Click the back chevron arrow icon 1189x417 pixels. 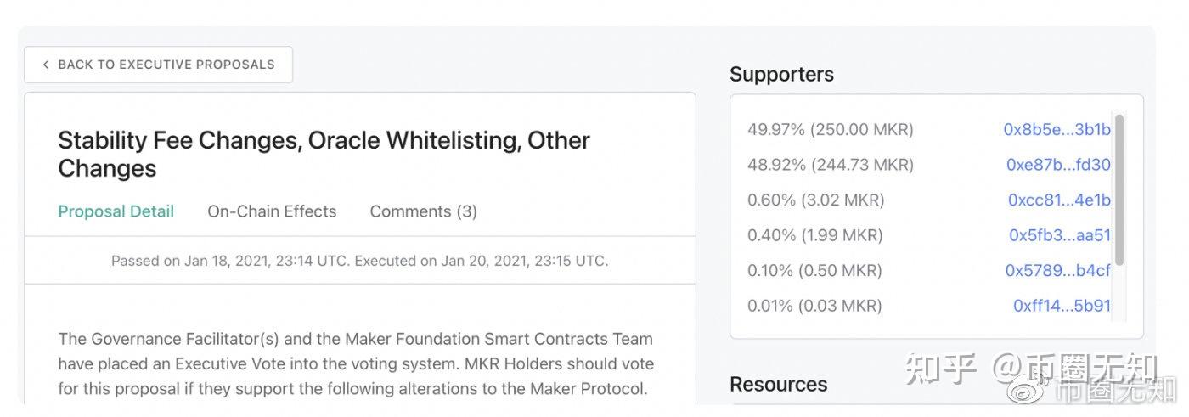45,65
